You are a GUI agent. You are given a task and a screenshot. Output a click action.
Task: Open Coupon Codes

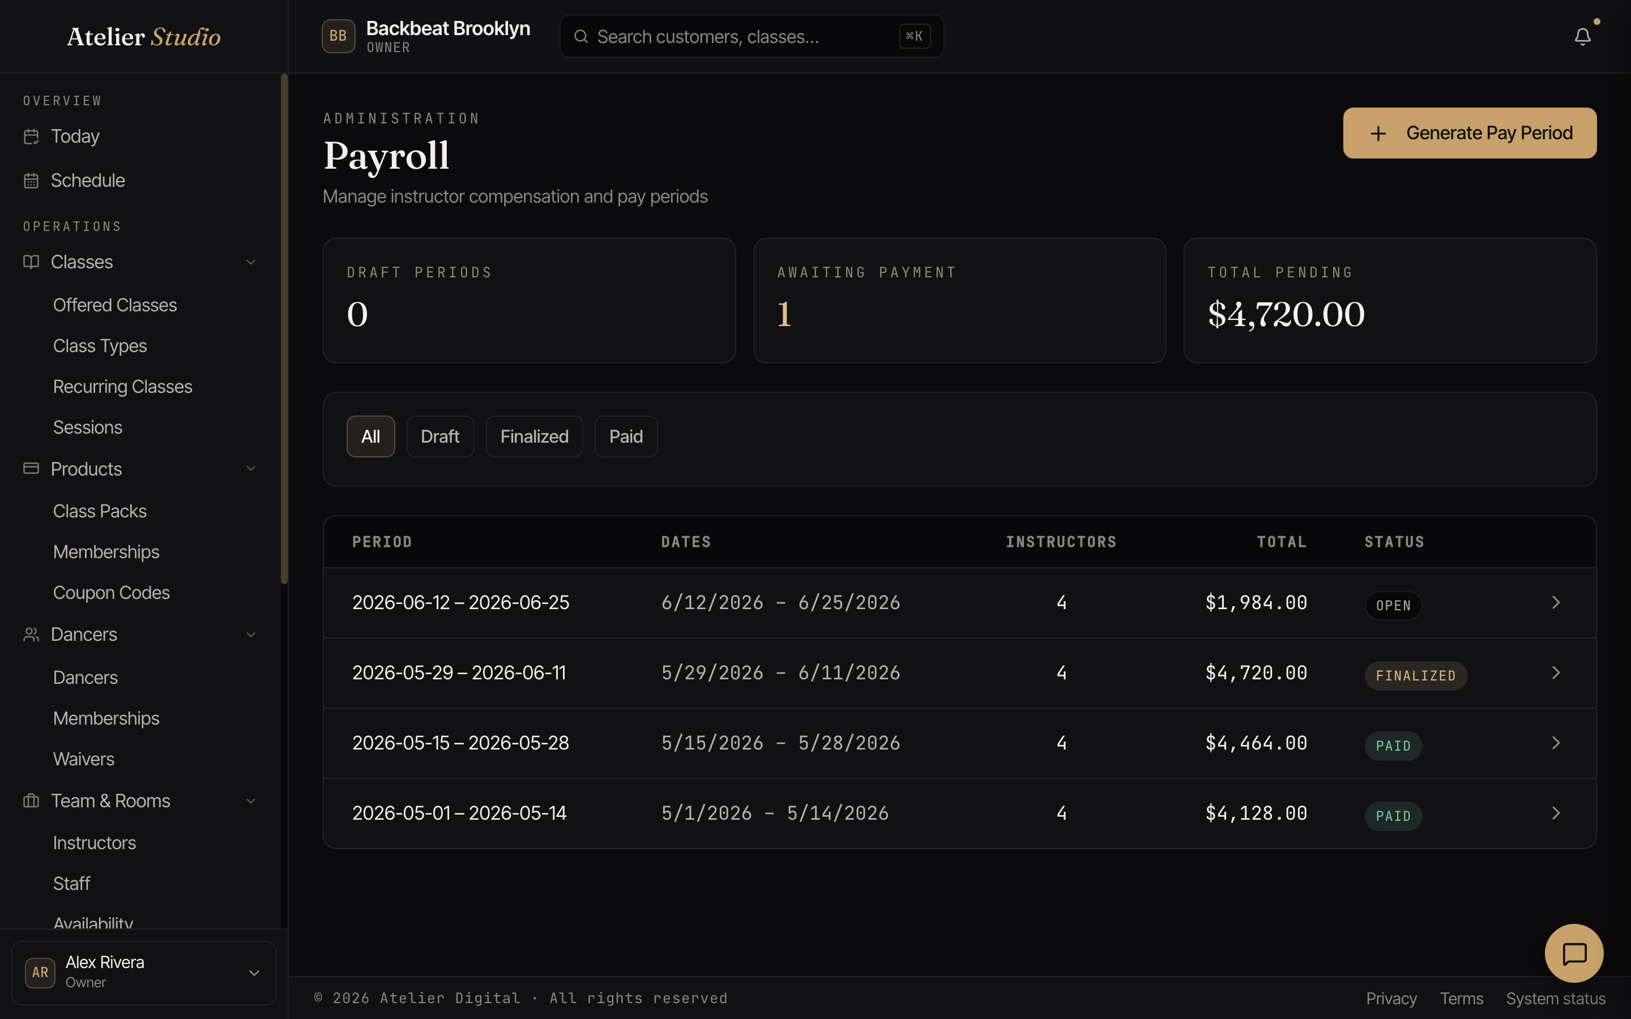click(111, 592)
